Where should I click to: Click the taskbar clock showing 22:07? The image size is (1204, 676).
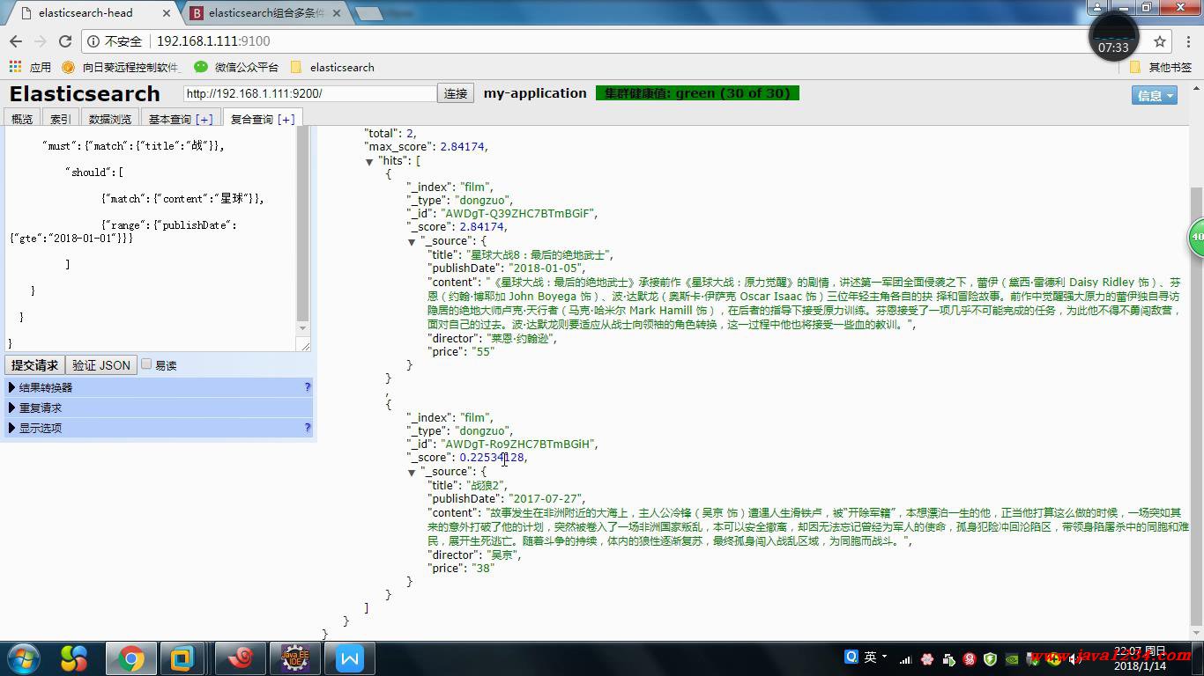click(x=1140, y=658)
